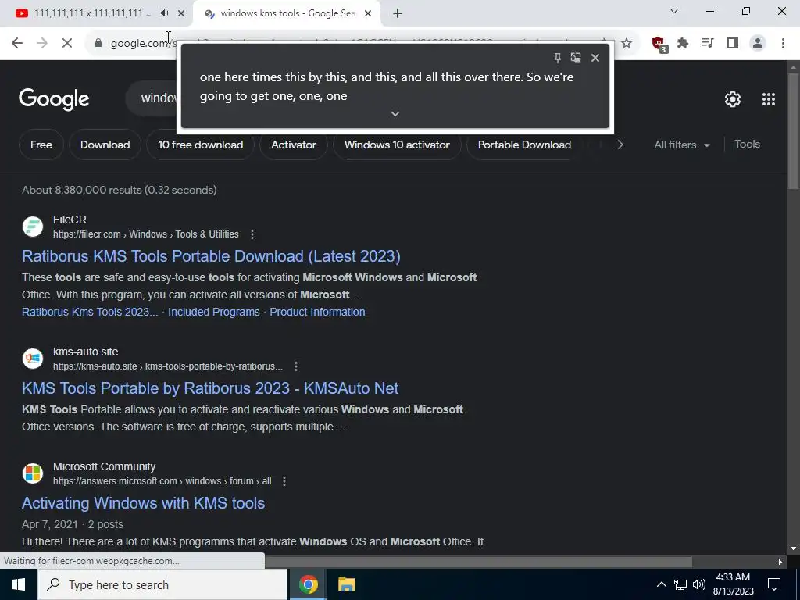
Task: Expand the live caption box
Action: coord(395,114)
